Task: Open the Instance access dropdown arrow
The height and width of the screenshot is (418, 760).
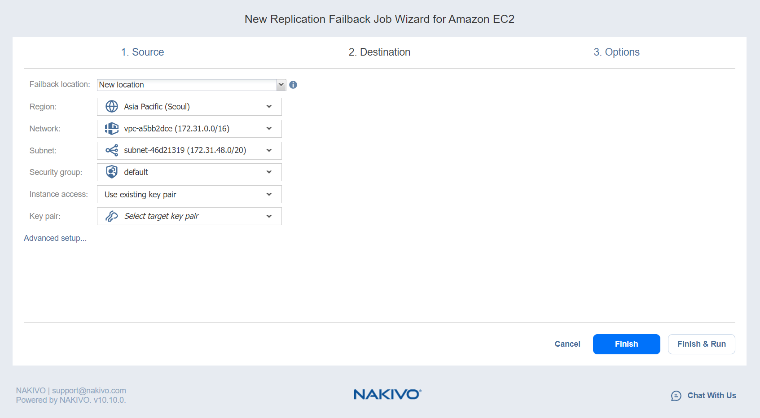Action: click(269, 194)
